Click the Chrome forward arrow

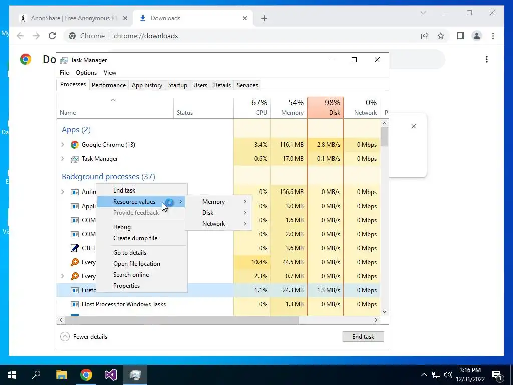tap(36, 36)
